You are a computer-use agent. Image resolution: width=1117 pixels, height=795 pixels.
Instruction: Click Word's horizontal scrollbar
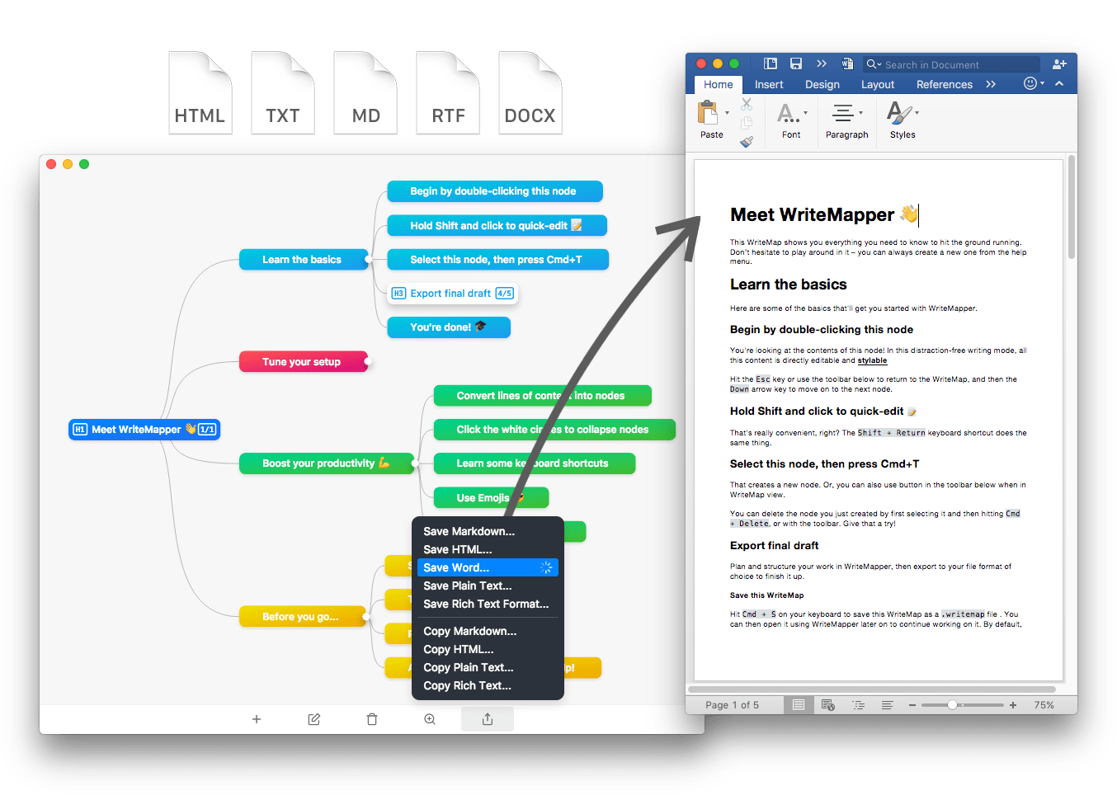pos(872,689)
